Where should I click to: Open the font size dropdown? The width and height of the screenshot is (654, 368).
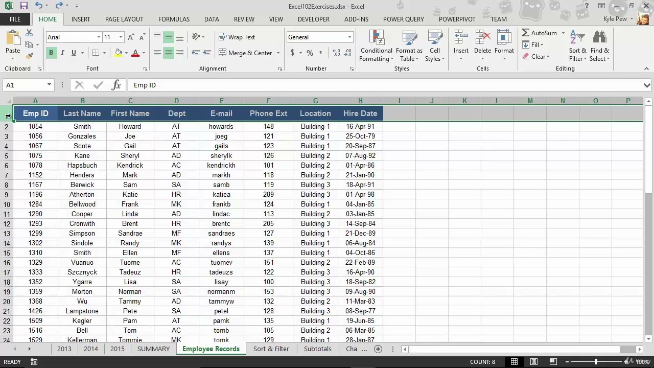point(121,37)
